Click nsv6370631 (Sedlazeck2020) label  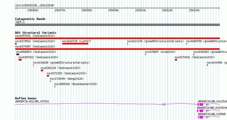point(195,57)
